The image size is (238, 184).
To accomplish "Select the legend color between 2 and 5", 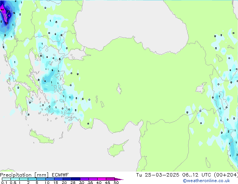I will pyautogui.click(x=32, y=179).
